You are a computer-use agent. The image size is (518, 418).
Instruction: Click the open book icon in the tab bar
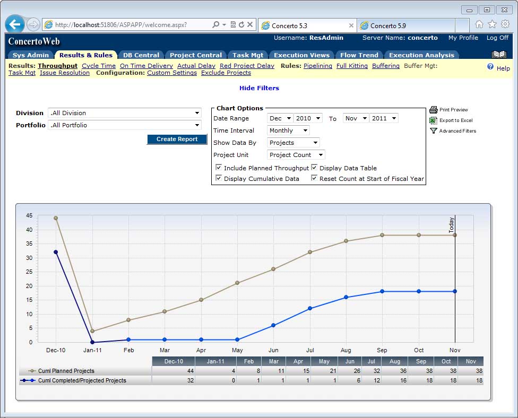pos(499,55)
